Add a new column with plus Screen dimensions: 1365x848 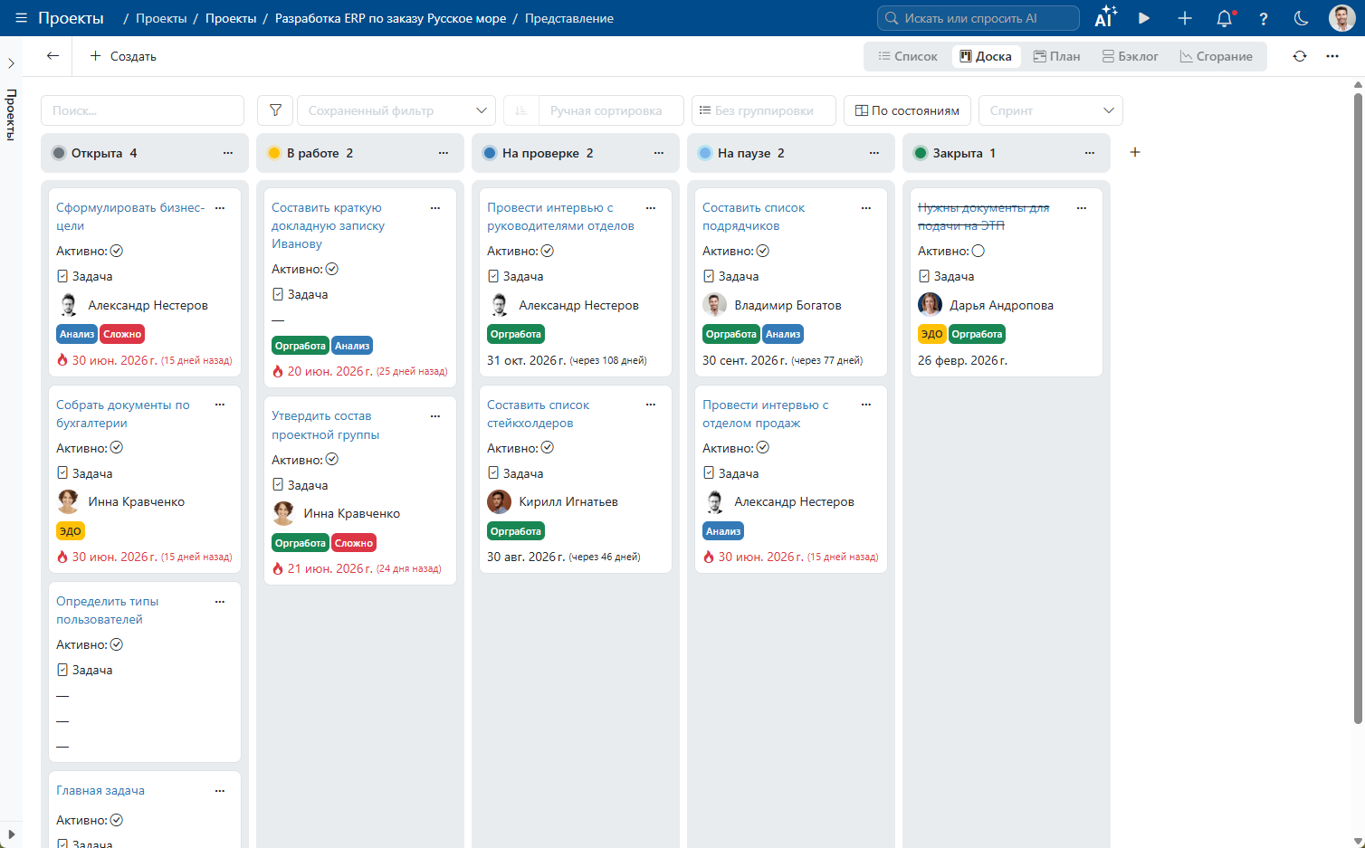point(1135,152)
